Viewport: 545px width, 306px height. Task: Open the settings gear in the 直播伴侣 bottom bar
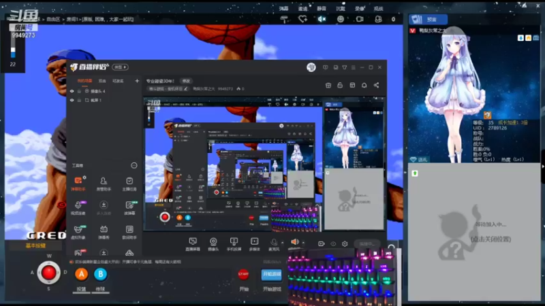(345, 244)
